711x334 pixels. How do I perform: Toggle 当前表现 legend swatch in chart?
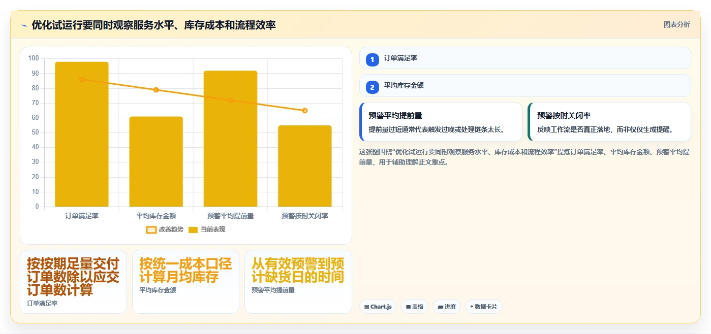click(193, 230)
